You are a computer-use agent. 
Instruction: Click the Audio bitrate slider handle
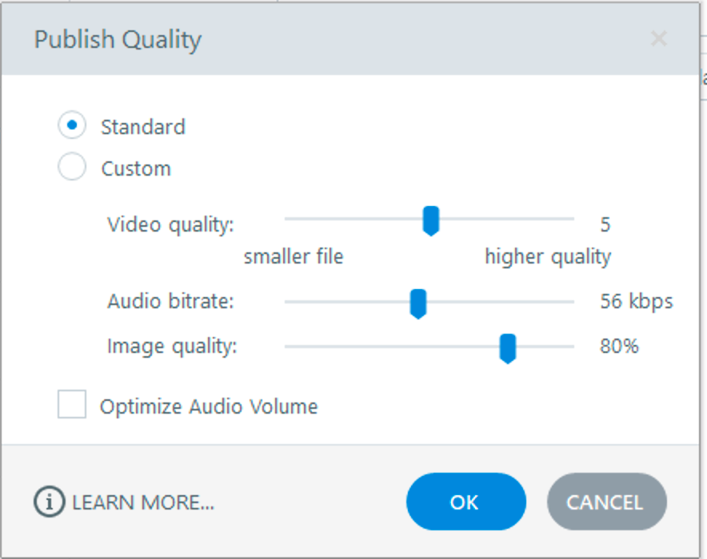pyautogui.click(x=417, y=303)
